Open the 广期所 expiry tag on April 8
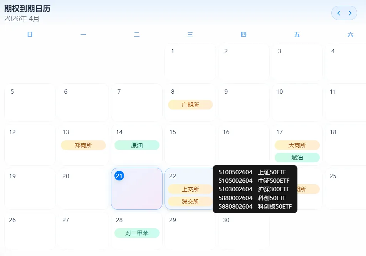 pos(190,104)
